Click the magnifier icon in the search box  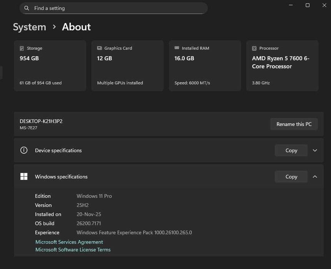[27, 8]
